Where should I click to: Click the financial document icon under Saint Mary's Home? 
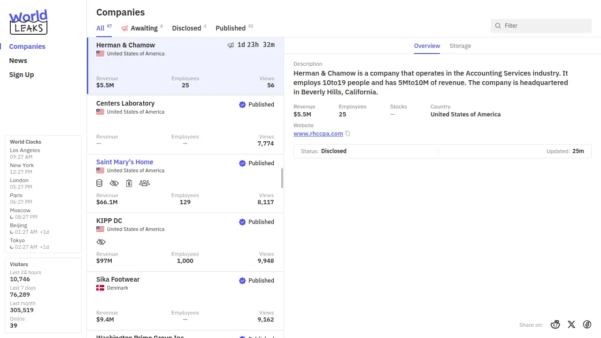tap(129, 183)
